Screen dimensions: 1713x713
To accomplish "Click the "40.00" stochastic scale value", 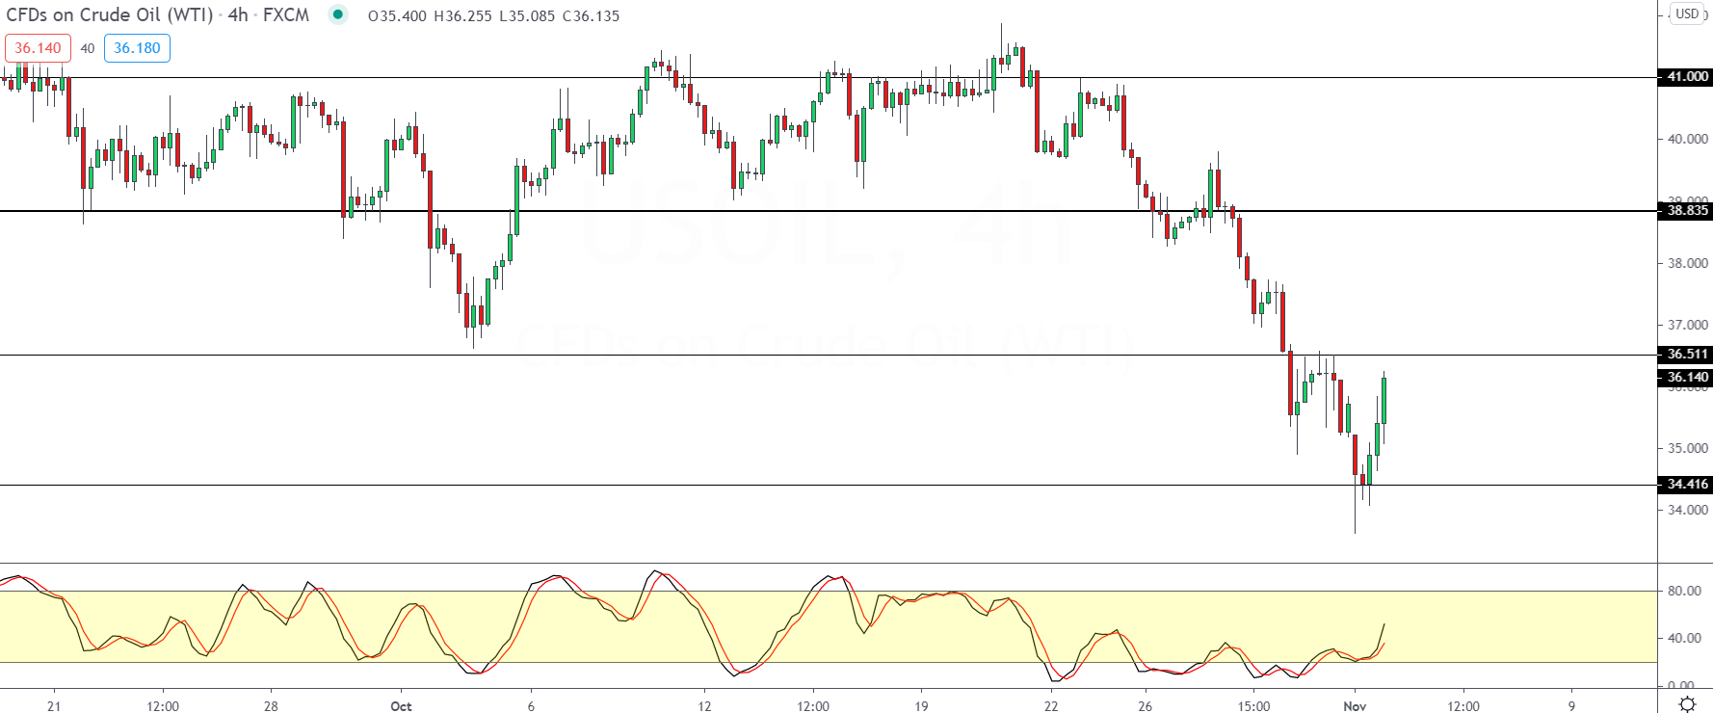I will [1685, 638].
